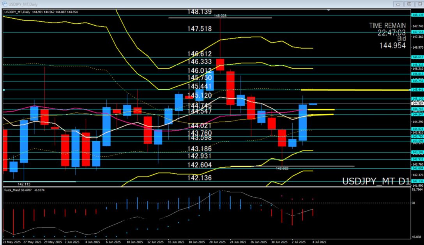
Task: Select the 142.136 price tag on axis
Action: point(417,181)
